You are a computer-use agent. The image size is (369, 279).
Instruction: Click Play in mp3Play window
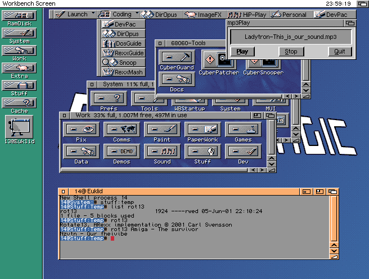coord(242,51)
